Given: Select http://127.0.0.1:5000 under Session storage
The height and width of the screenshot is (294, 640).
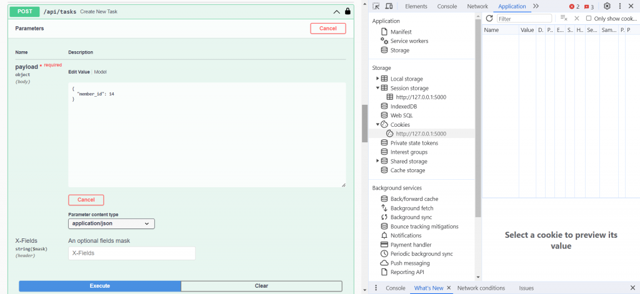Looking at the screenshot, I should 421,97.
